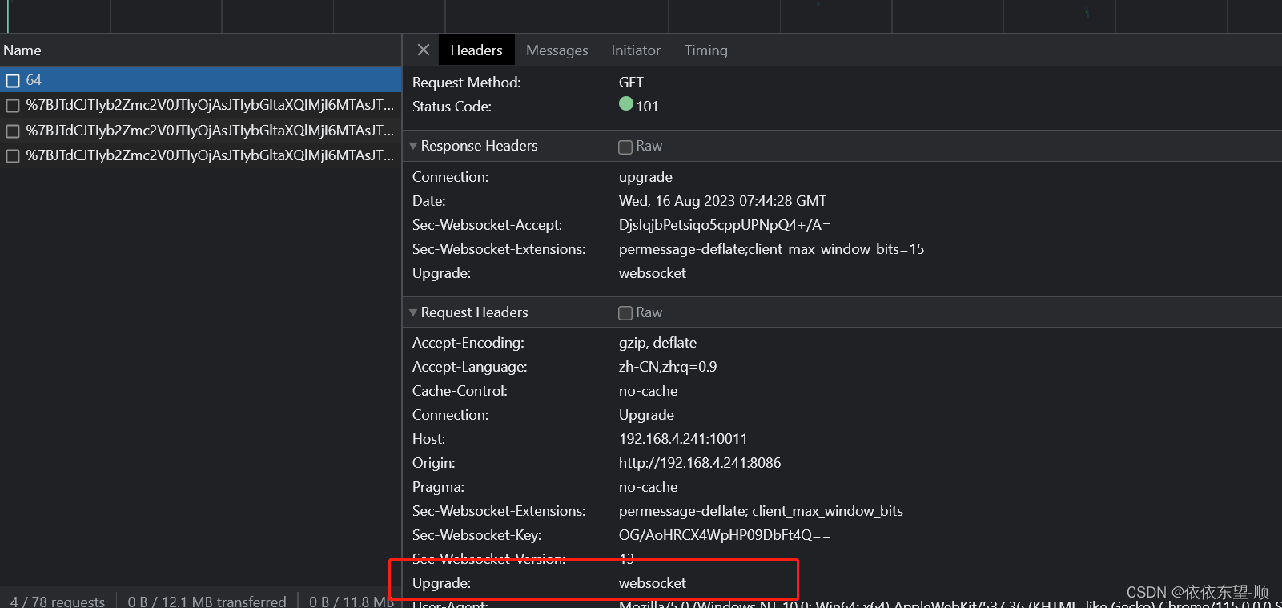Enable Raw view for Response Headers
Image resolution: width=1282 pixels, height=608 pixels.
click(625, 147)
